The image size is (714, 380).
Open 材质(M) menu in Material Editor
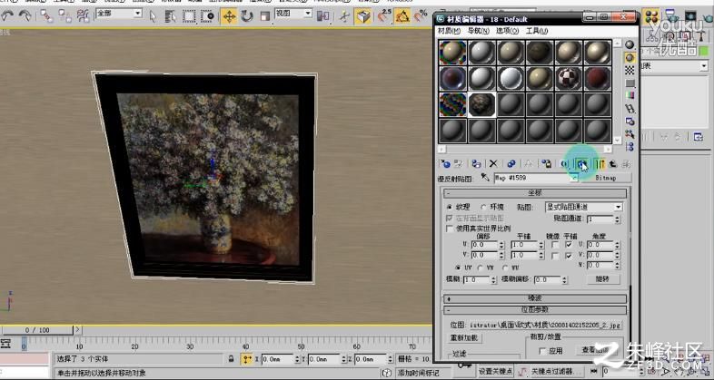click(x=448, y=31)
